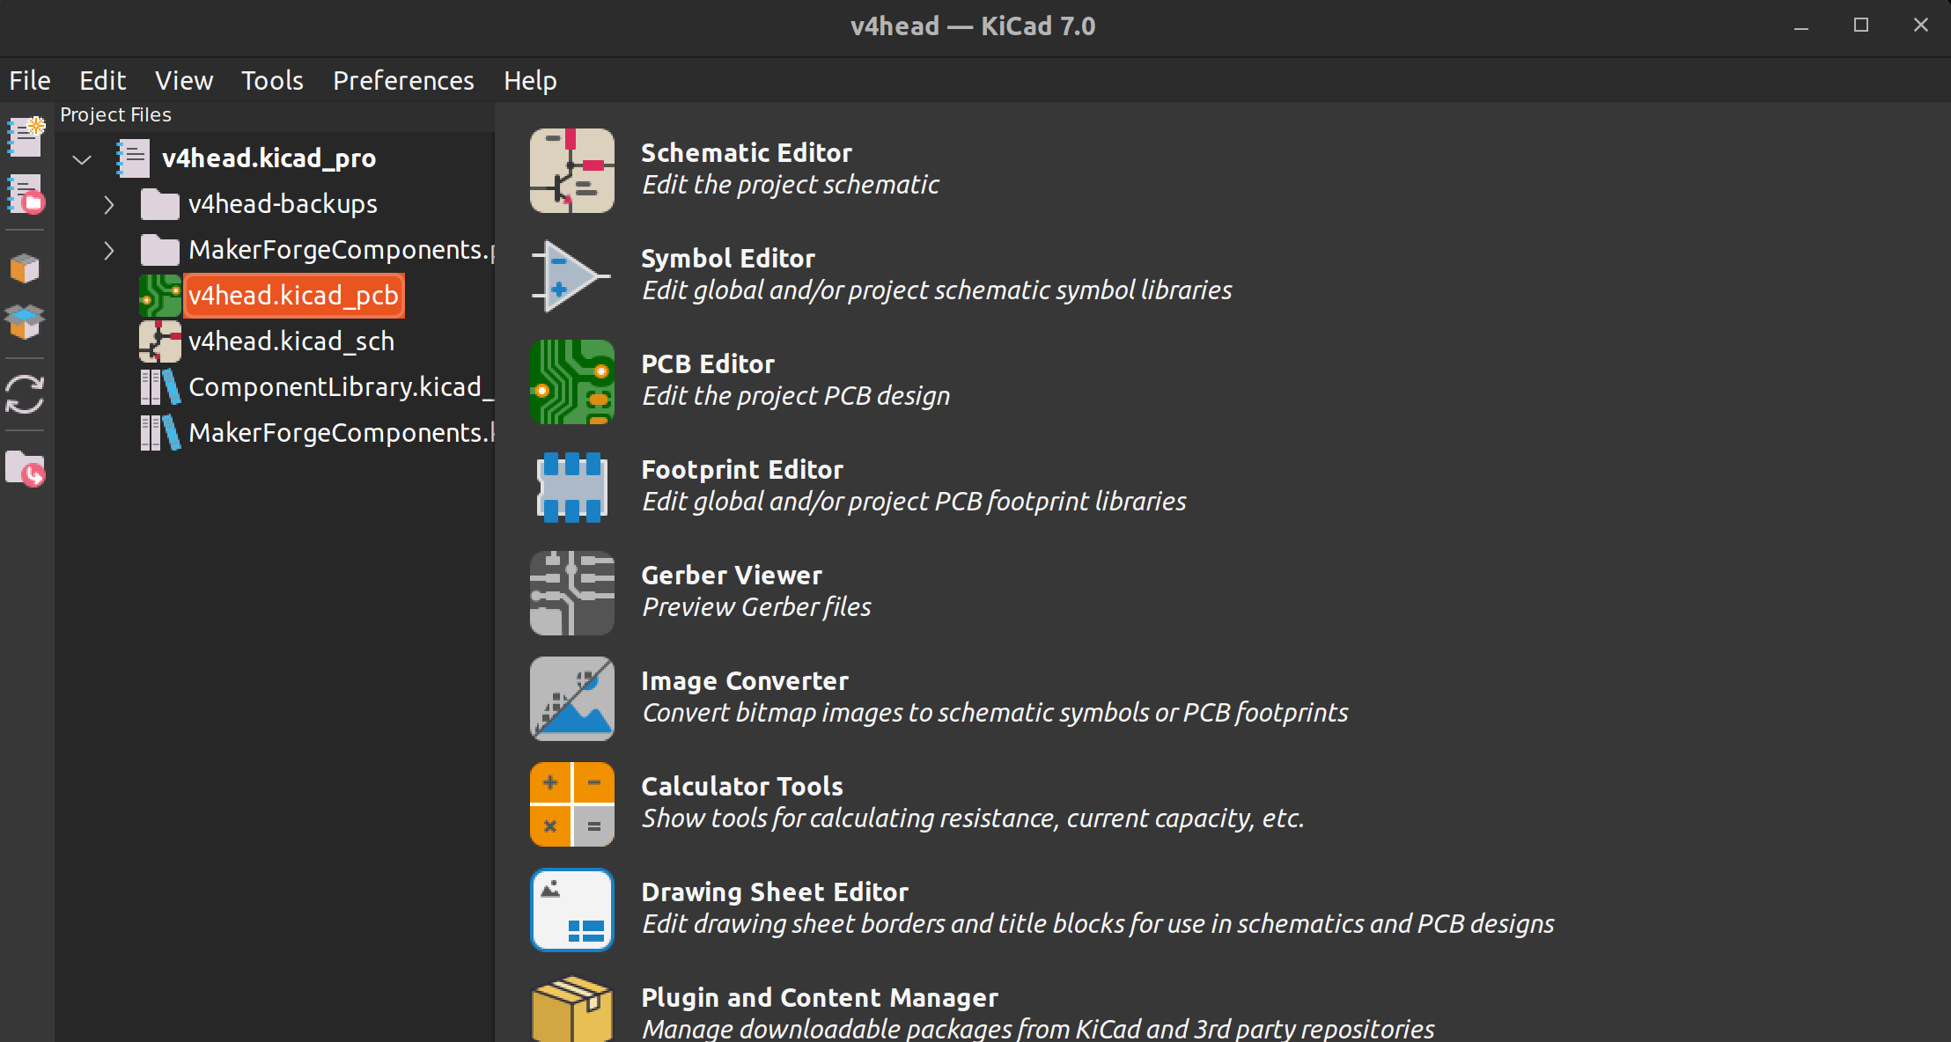This screenshot has width=1951, height=1042.
Task: Click the v4head.kicad_pro notebook file icon
Action: pos(133,158)
